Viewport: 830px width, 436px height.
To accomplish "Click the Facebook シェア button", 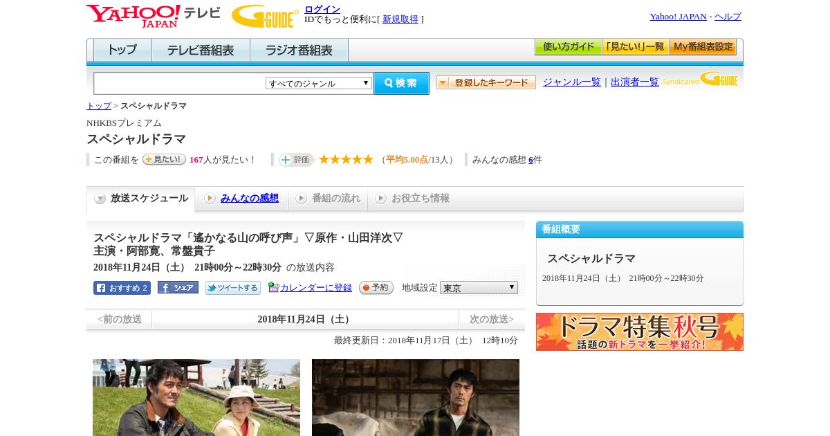I will (178, 287).
